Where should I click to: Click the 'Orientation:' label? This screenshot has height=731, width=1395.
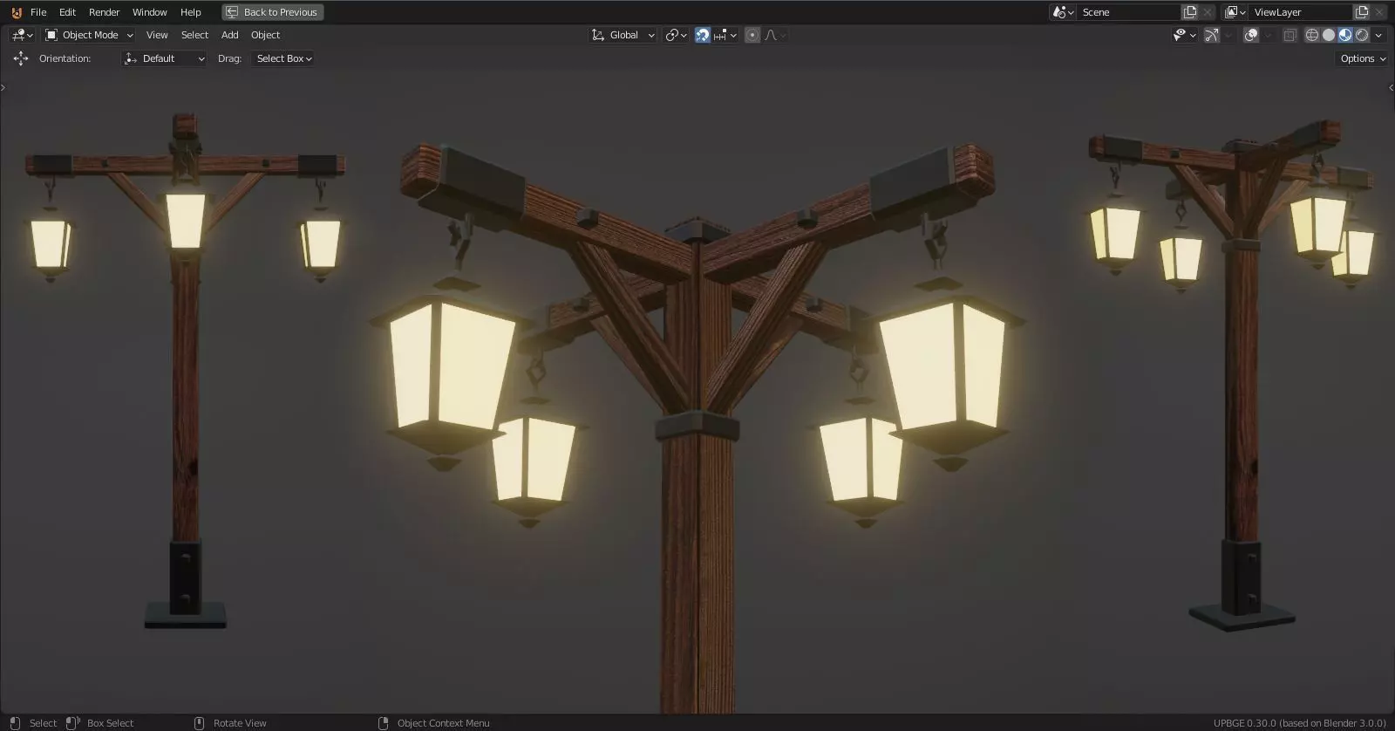[65, 58]
